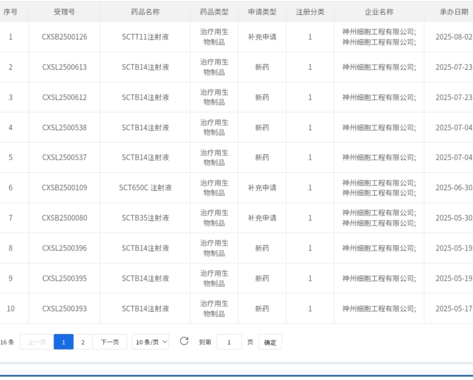Select acceptance number CXSL2500537
The height and width of the screenshot is (380, 473).
[x=64, y=157]
